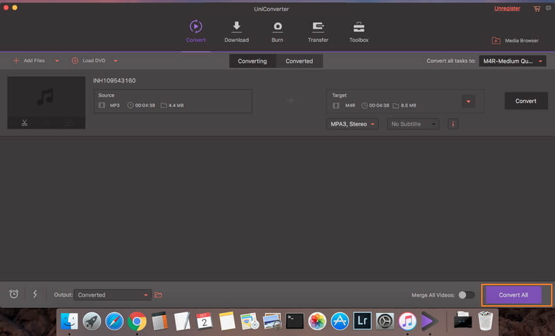
Task: Open the Output Converted folder dropdown
Action: (x=112, y=295)
